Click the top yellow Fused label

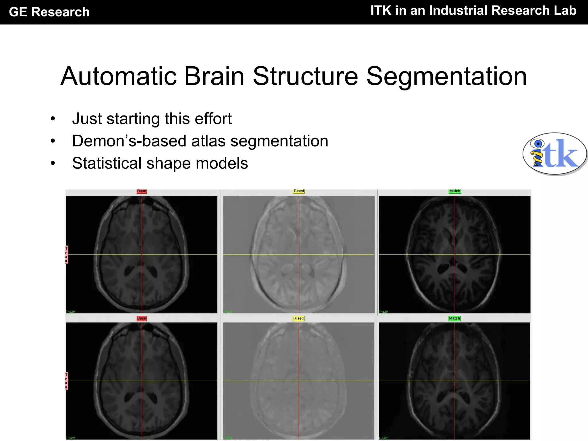point(299,191)
